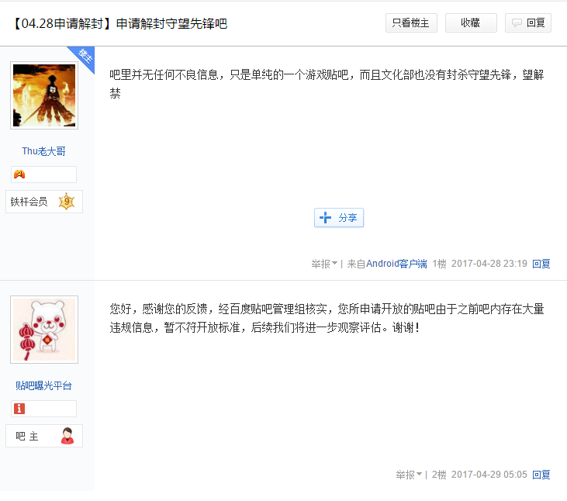Click the 铁杆会员 level 9 star badge
The width and height of the screenshot is (567, 501).
67,202
